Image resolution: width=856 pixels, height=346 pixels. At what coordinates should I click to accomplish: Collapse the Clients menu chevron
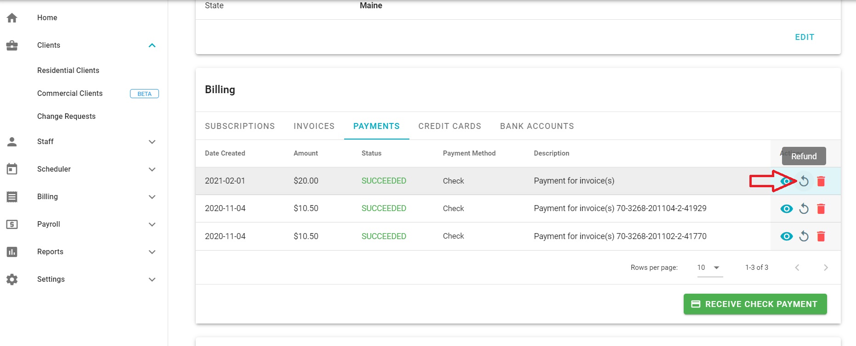tap(152, 45)
